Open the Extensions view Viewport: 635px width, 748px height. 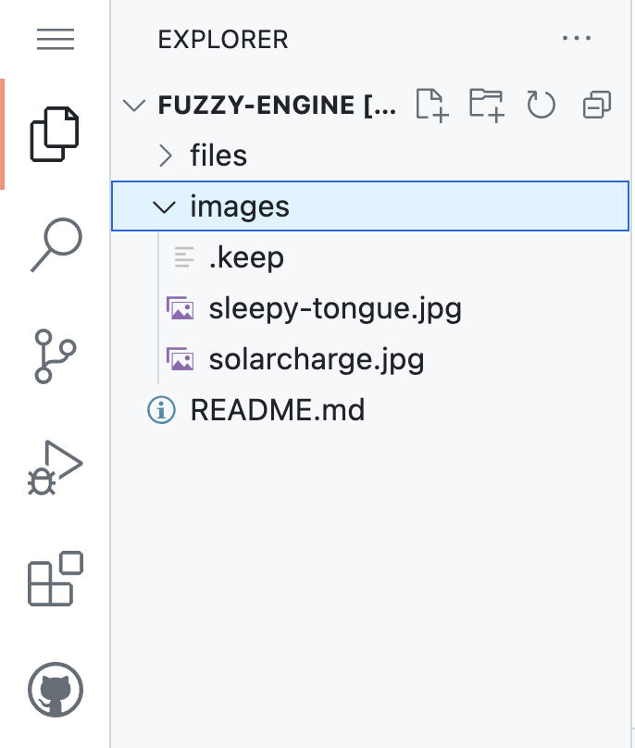56,579
